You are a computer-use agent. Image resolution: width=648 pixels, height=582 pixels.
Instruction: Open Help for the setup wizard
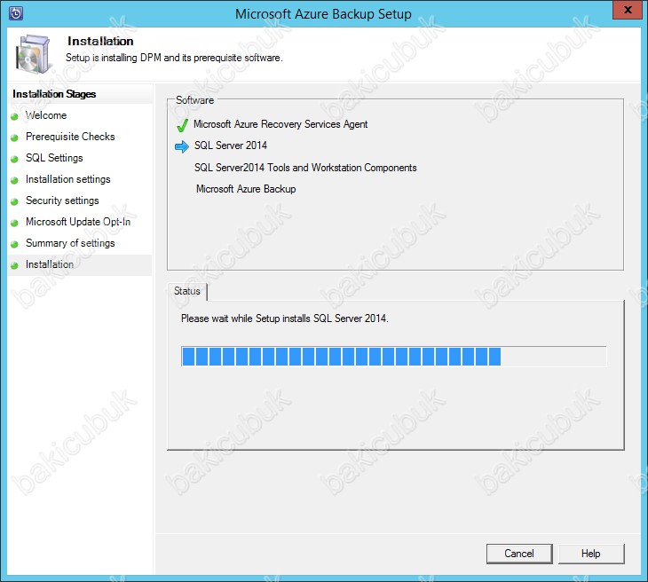coord(591,554)
